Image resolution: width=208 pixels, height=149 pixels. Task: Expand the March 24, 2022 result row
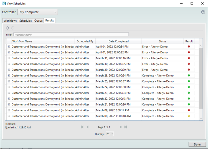click(x=9, y=87)
